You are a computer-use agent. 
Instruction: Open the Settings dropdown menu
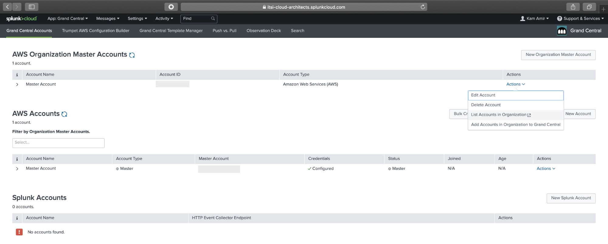tap(137, 19)
